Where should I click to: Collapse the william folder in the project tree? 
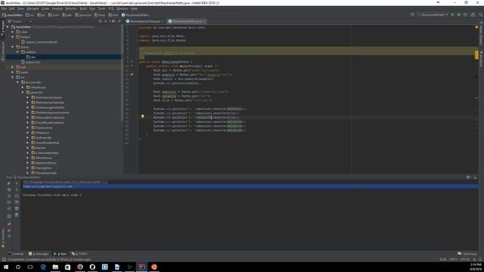click(18, 52)
